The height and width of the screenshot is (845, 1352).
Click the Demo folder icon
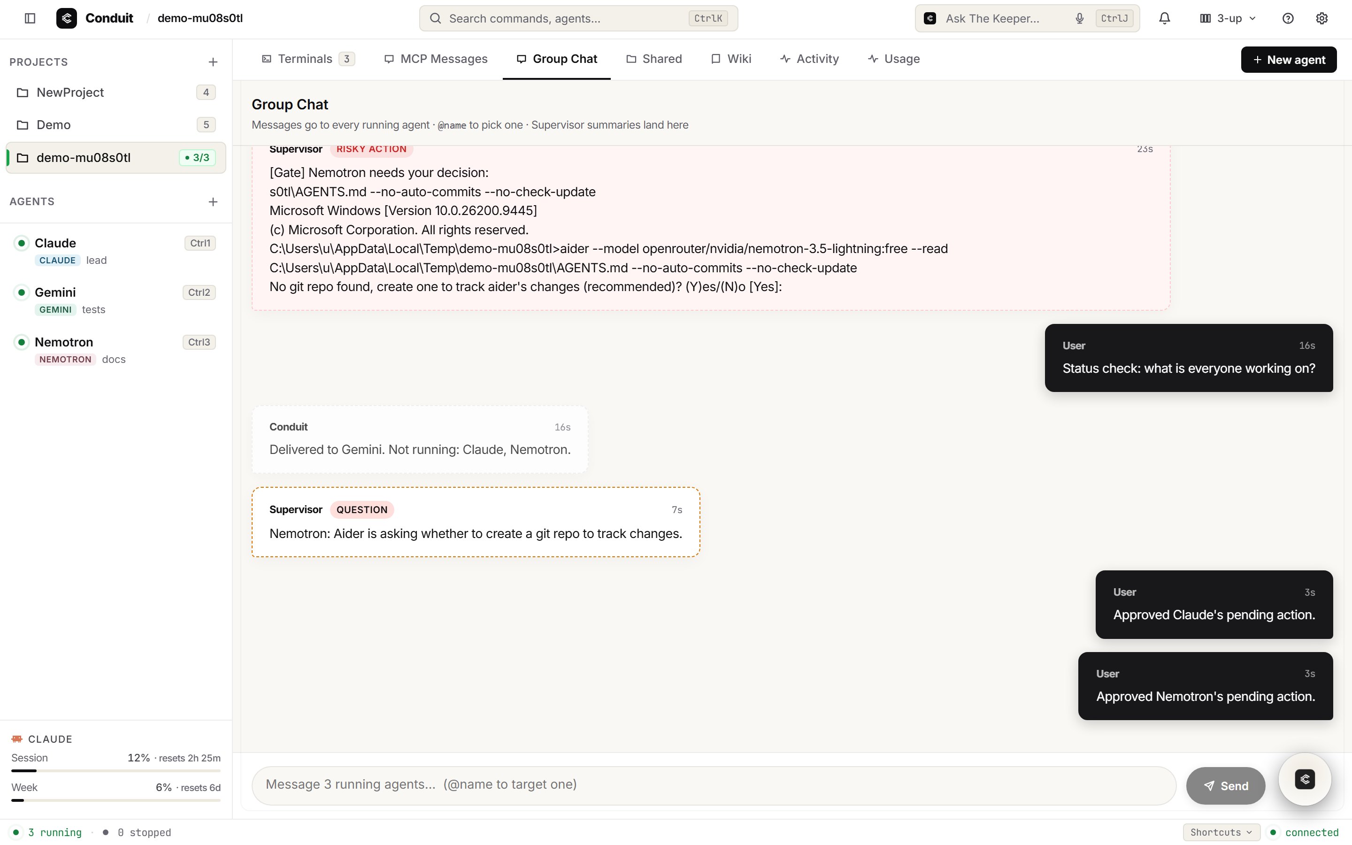coord(23,125)
